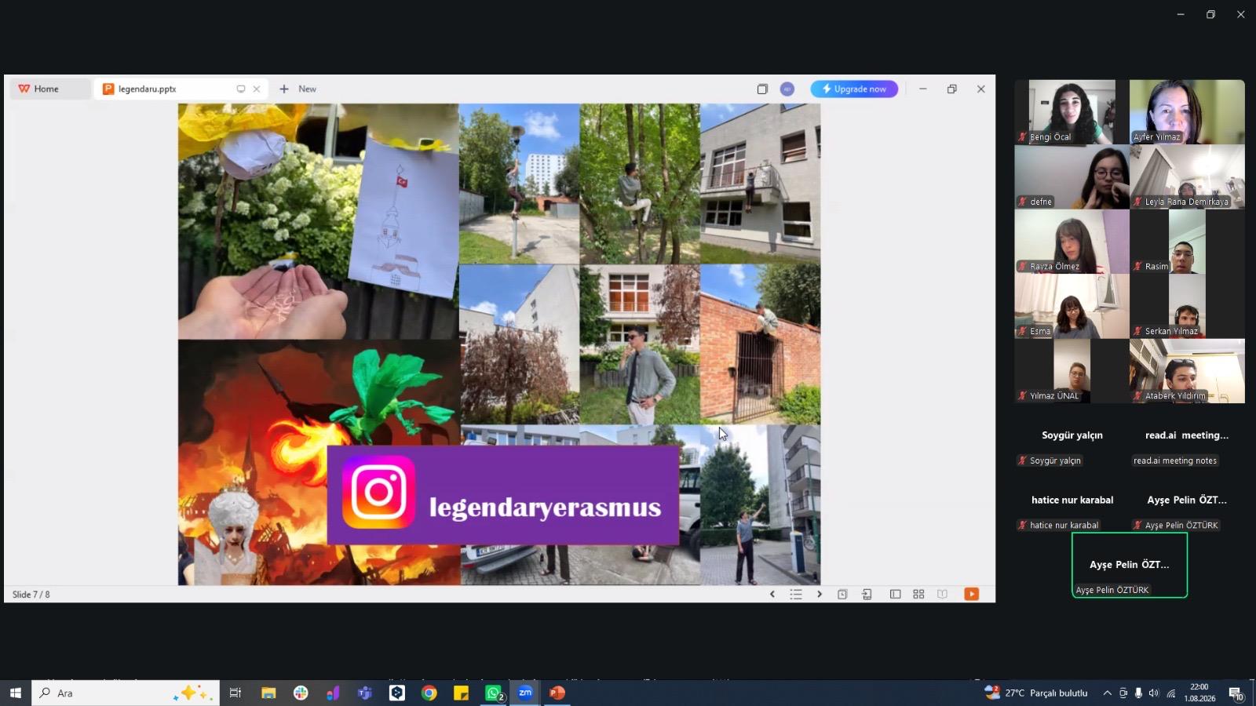This screenshot has width=1256, height=706.
Task: Switch to Reading view book icon
Action: 942,594
